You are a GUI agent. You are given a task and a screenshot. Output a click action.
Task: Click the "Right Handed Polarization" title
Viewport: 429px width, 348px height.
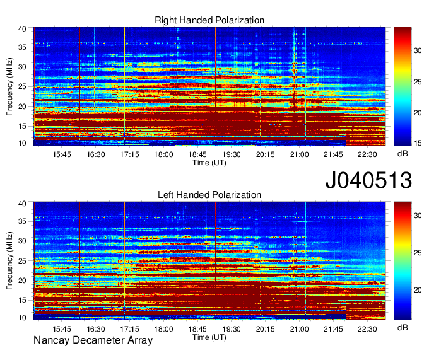pos(209,20)
